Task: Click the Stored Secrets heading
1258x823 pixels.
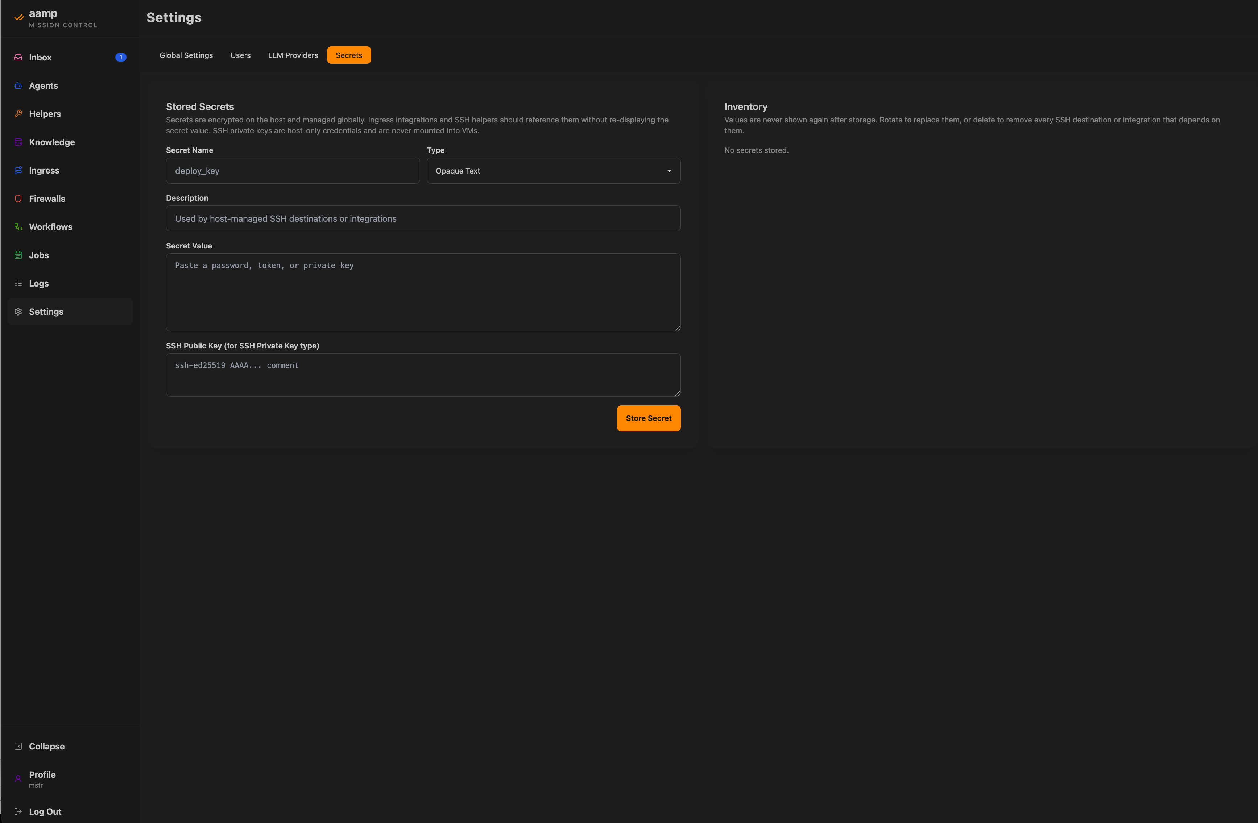Action: pos(200,107)
